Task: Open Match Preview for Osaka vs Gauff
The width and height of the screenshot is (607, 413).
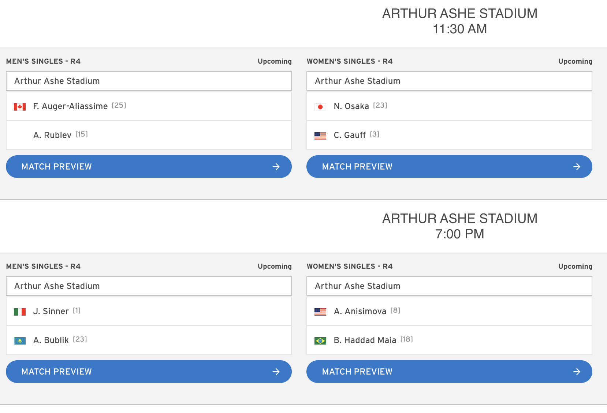Action: pos(449,167)
